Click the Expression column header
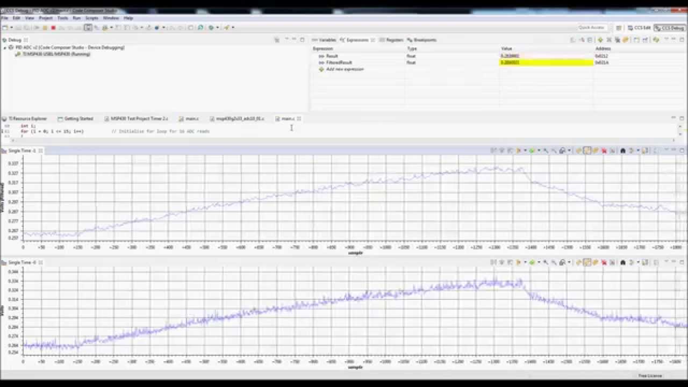688x387 pixels. 358,48
